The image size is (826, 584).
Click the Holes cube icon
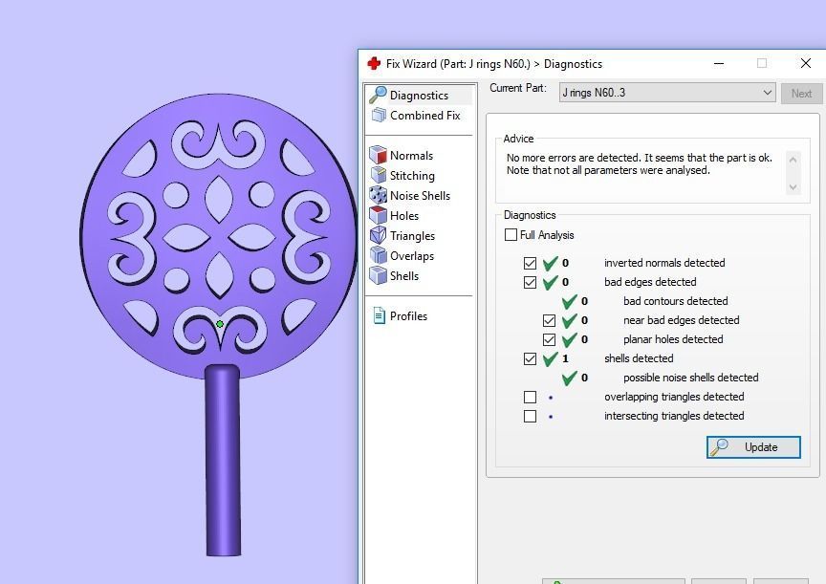tap(379, 215)
